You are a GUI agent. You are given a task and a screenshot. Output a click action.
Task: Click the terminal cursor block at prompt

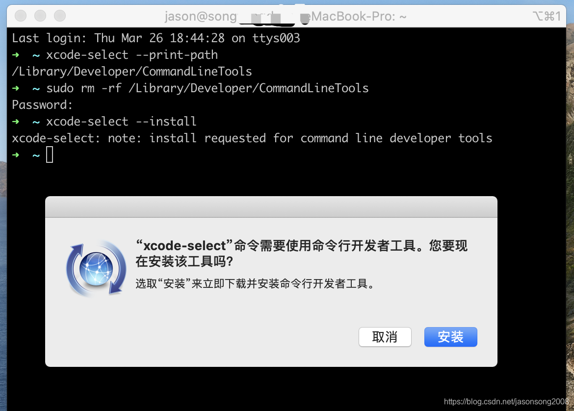point(50,154)
